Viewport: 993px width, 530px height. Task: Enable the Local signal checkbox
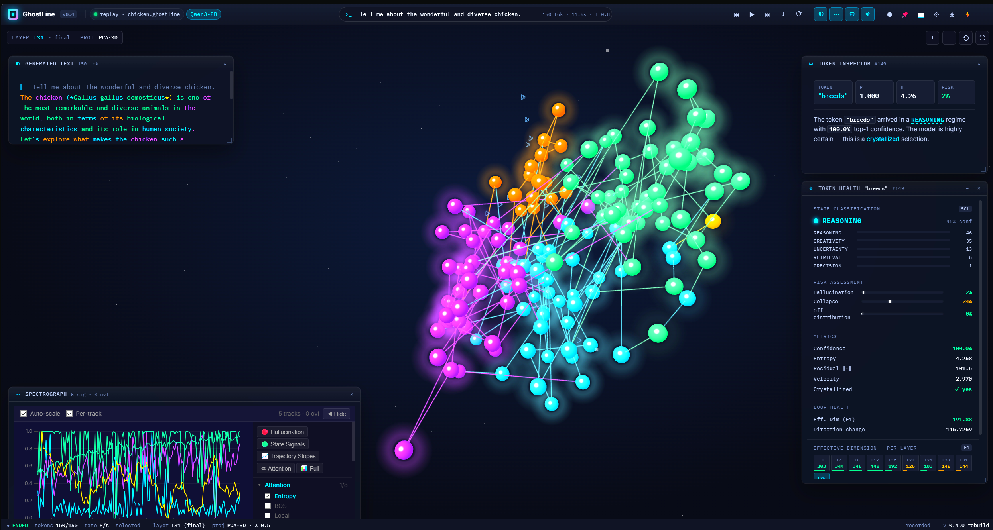pos(268,516)
